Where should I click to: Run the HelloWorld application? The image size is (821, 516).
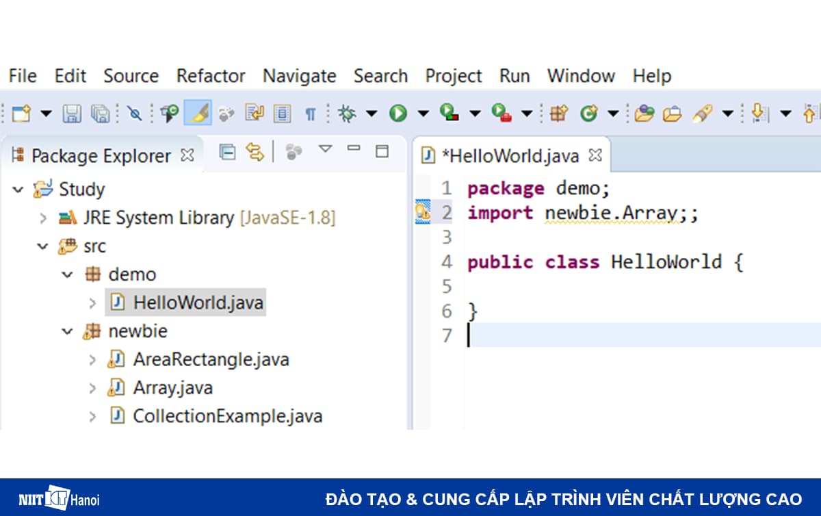click(x=399, y=113)
